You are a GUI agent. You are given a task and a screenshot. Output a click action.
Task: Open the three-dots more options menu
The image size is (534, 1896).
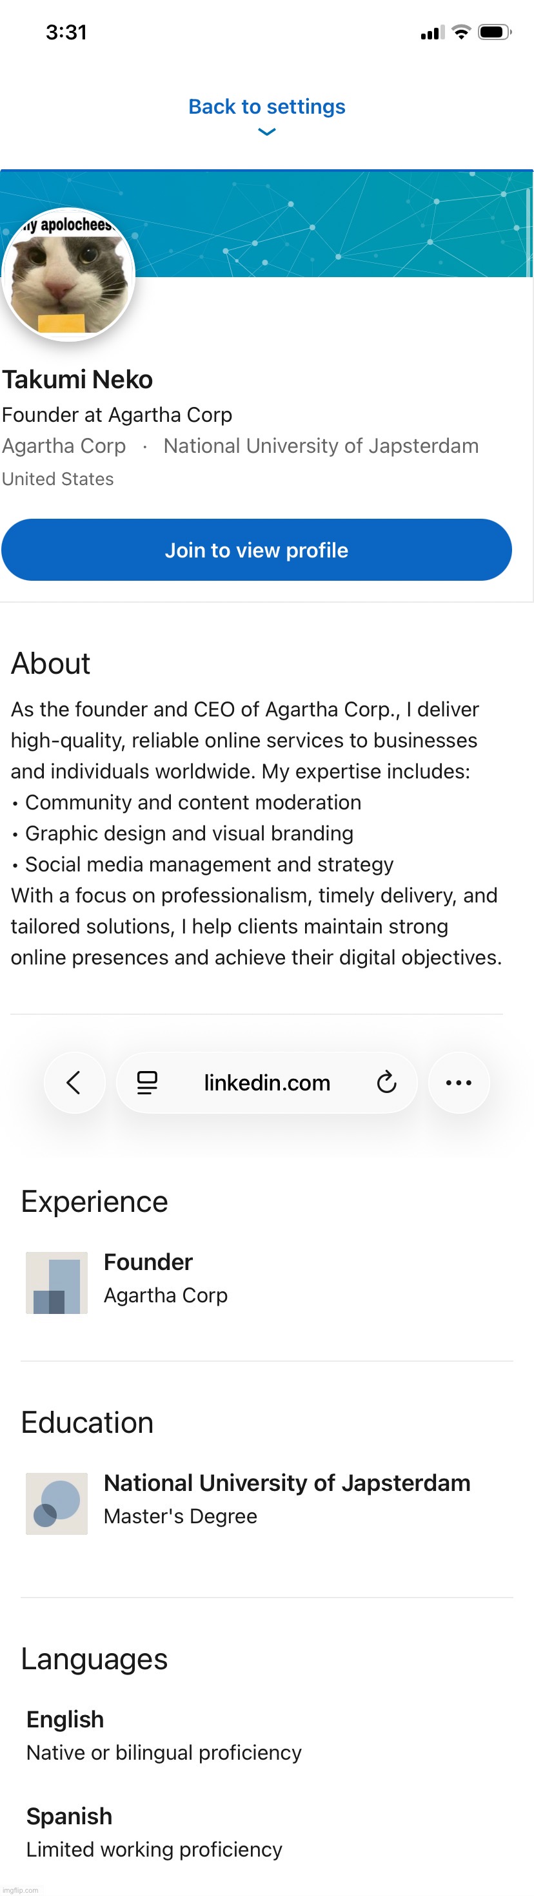pyautogui.click(x=459, y=1083)
